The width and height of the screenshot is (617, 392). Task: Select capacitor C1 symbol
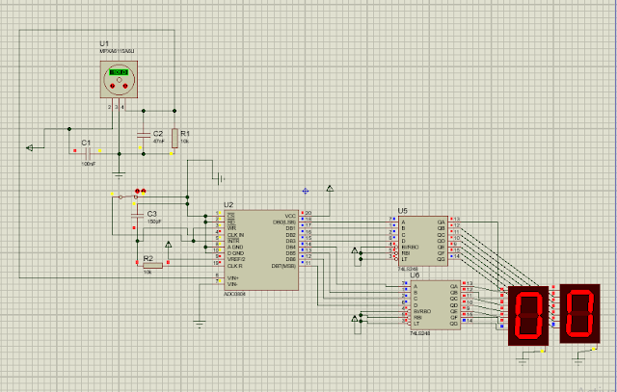tap(88, 153)
